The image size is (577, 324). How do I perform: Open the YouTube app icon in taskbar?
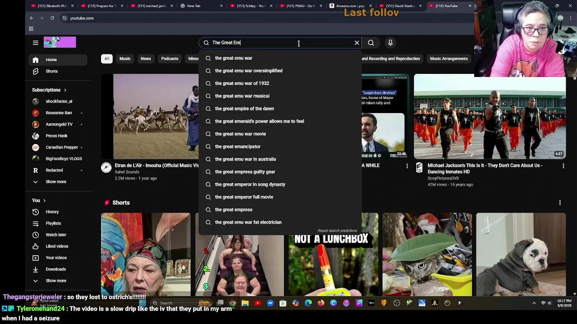click(x=258, y=303)
